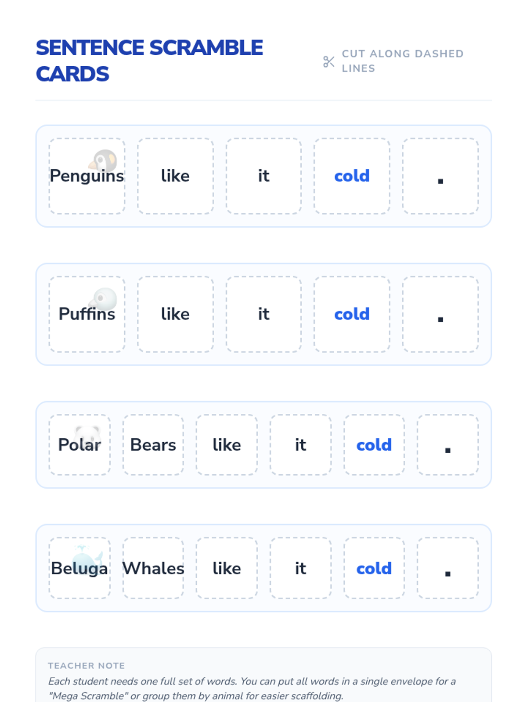Click the polar bear emoji icon
The image size is (527, 702).
tap(87, 435)
